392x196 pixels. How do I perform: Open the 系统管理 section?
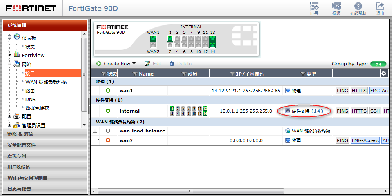pos(45,25)
